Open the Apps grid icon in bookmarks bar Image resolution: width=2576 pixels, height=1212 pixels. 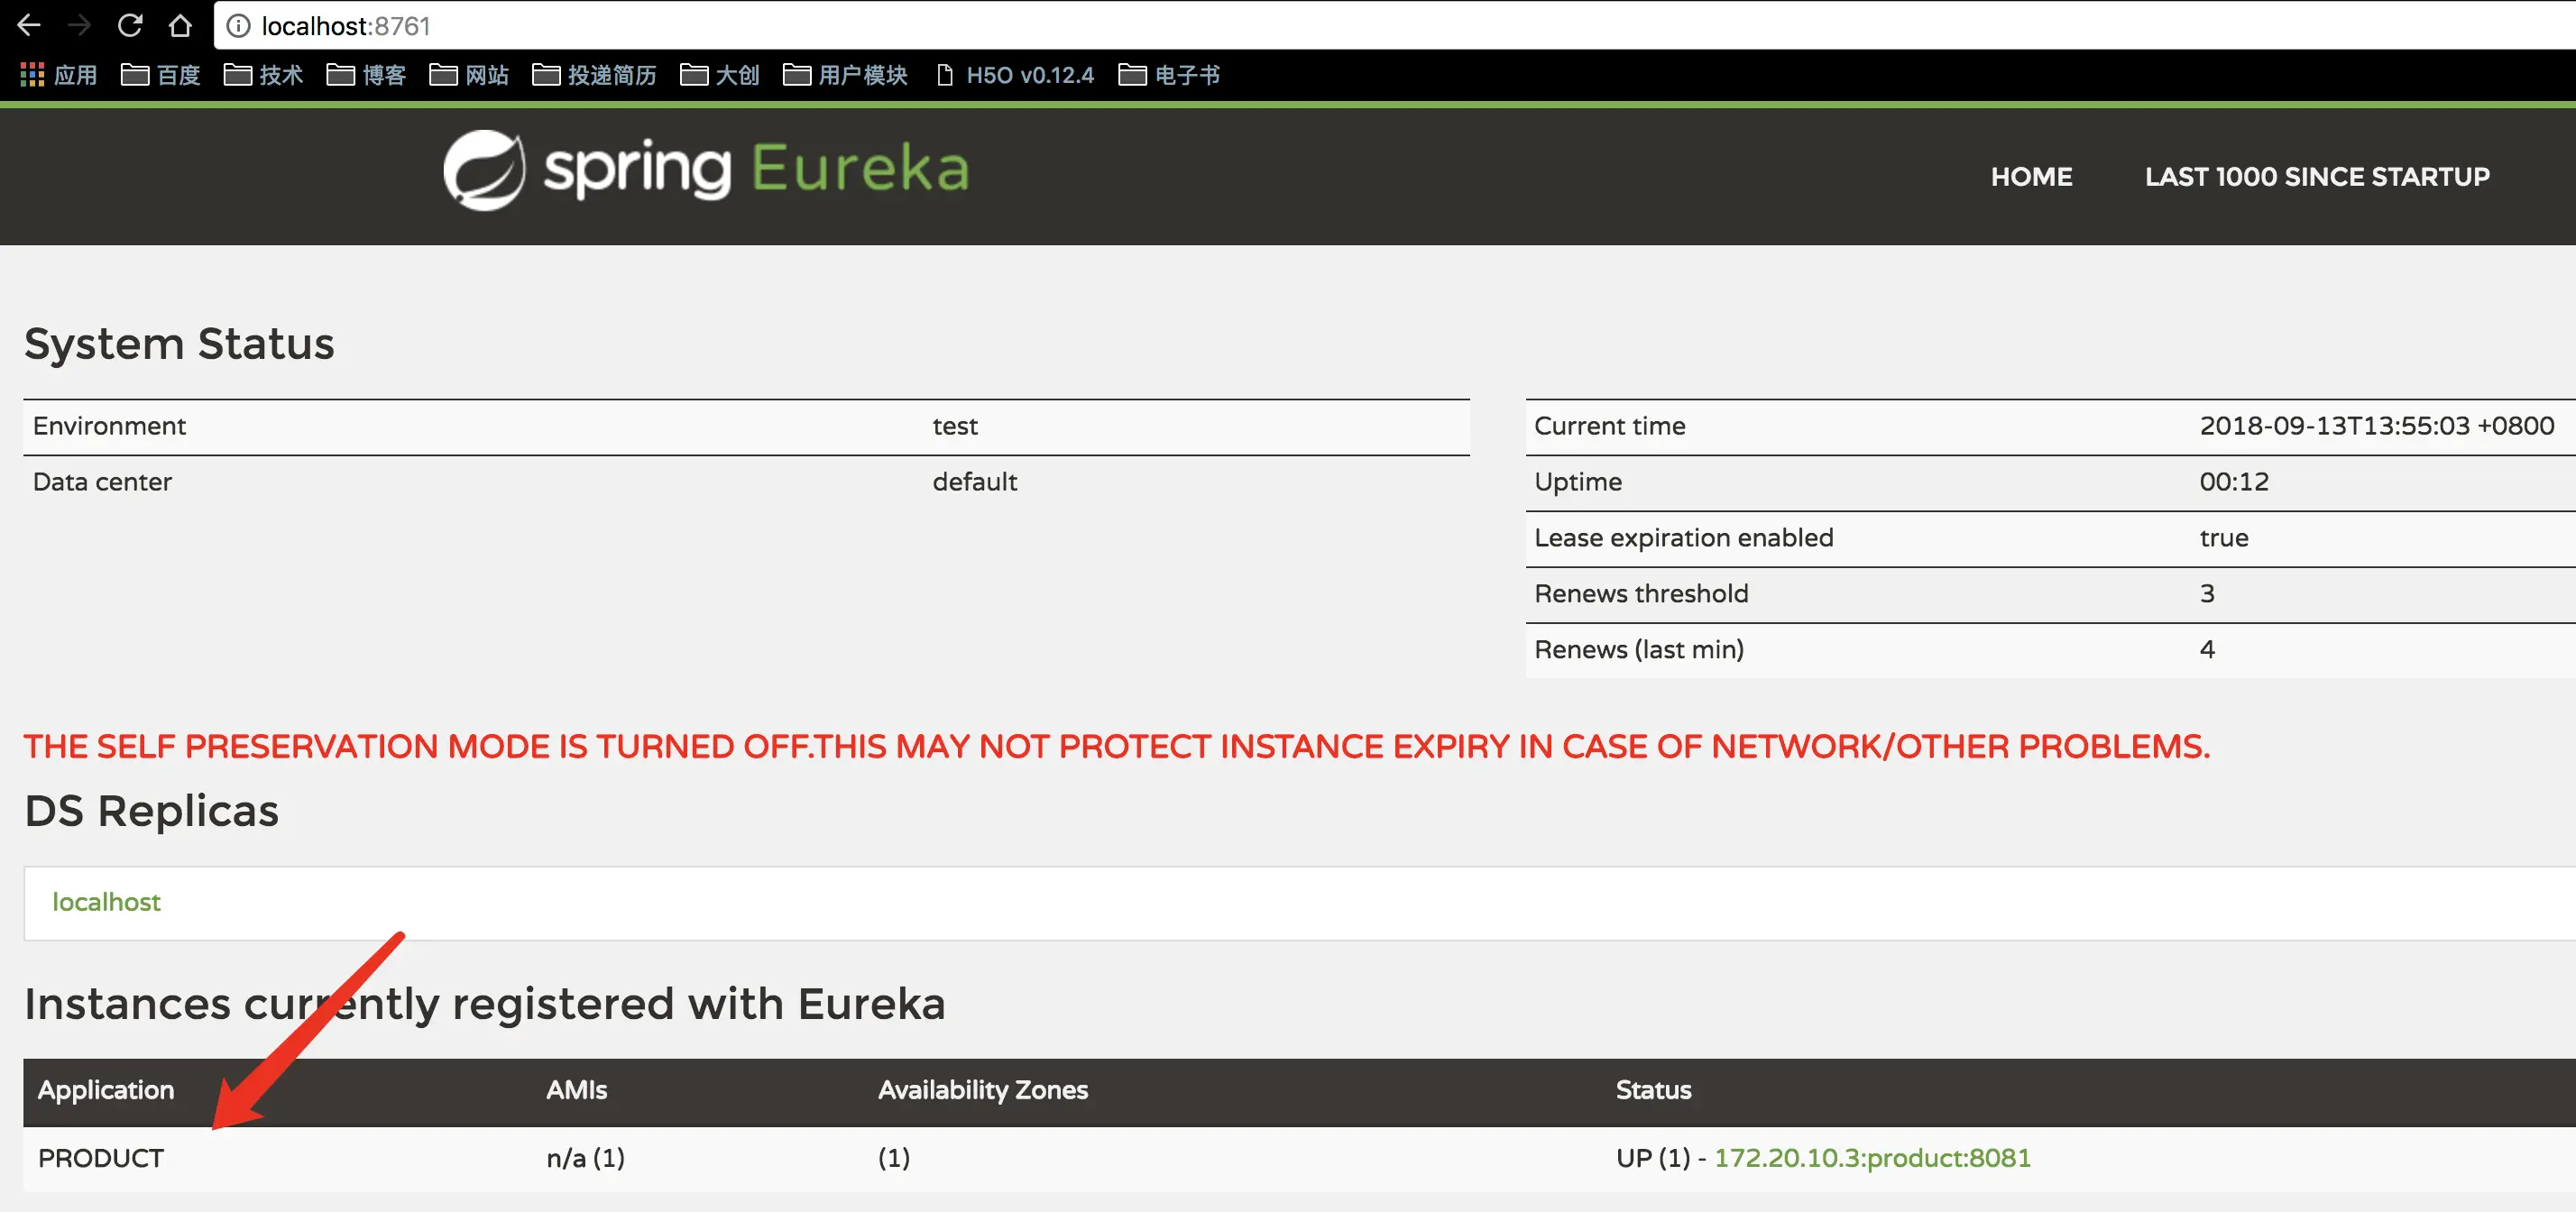click(x=33, y=75)
